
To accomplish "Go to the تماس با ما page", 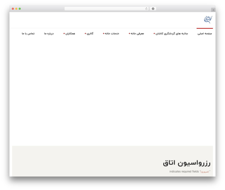I will click(x=28, y=34).
